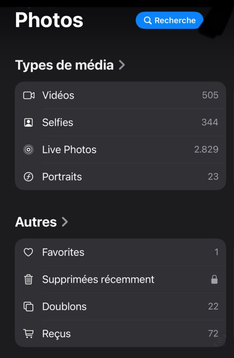Select the Doublons row label
Screen dimensions: 234x358
click(64, 306)
